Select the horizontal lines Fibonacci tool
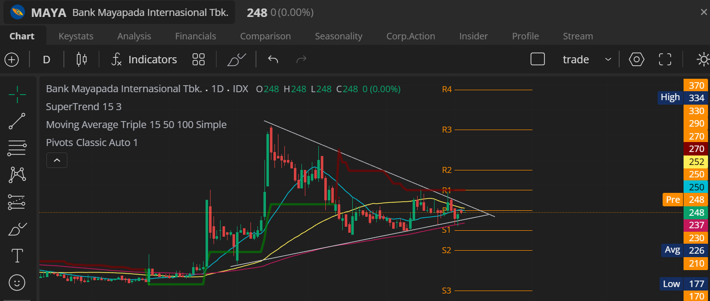 pyautogui.click(x=17, y=148)
